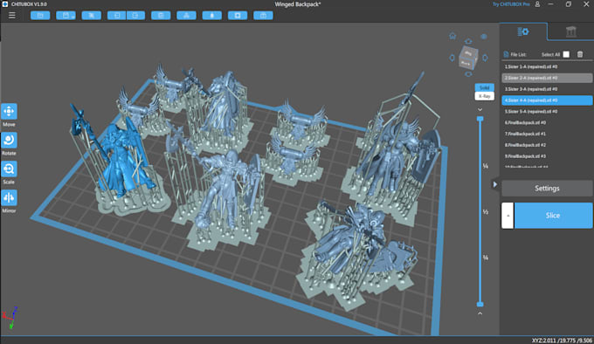
Task: Select 9.FinalBackpack.stl #3 in file list
Action: pos(547,156)
